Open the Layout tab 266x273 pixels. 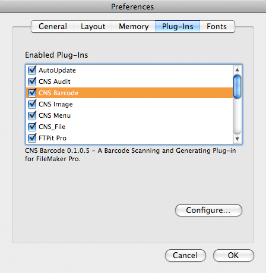pos(93,26)
